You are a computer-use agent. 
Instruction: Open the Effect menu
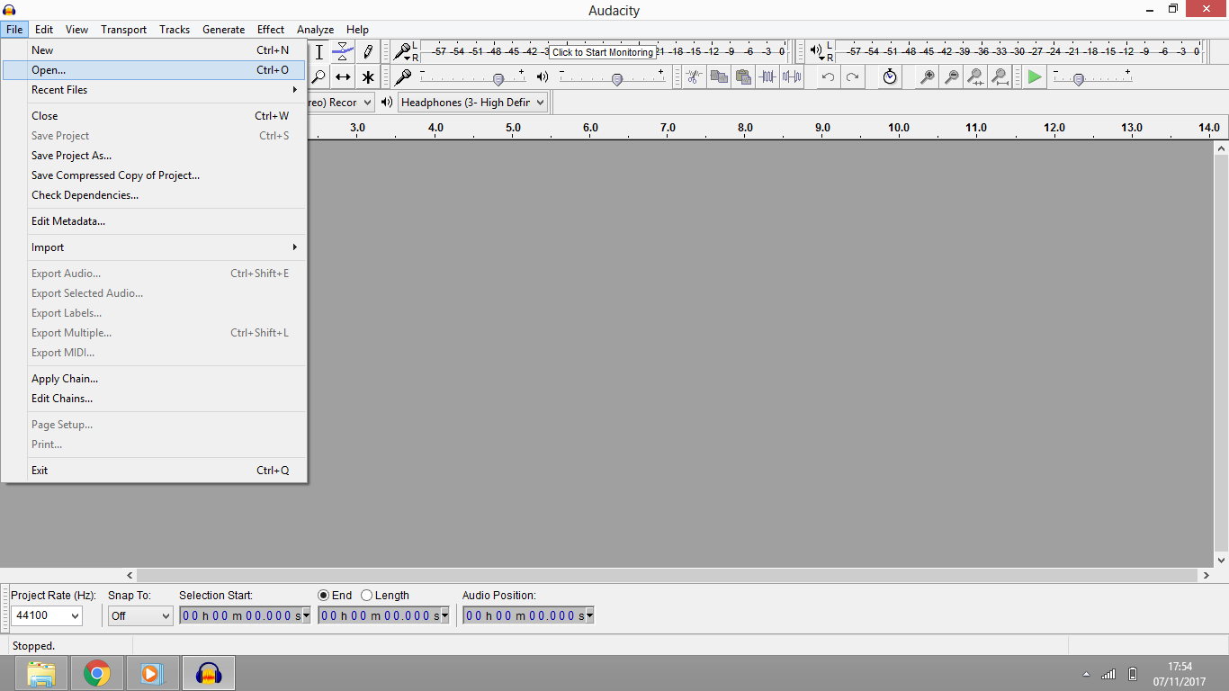click(271, 30)
